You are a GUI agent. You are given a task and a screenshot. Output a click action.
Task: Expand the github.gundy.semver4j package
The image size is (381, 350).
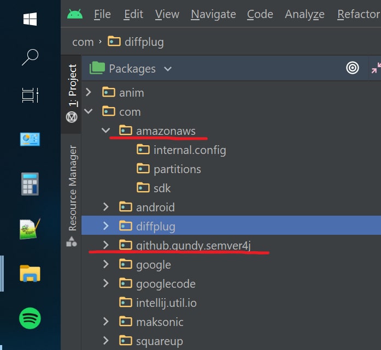[105, 245]
